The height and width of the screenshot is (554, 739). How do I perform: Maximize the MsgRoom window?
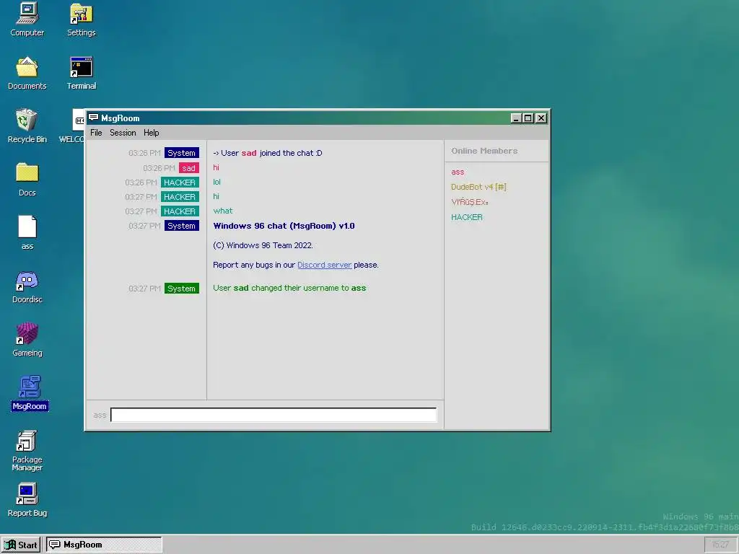528,118
